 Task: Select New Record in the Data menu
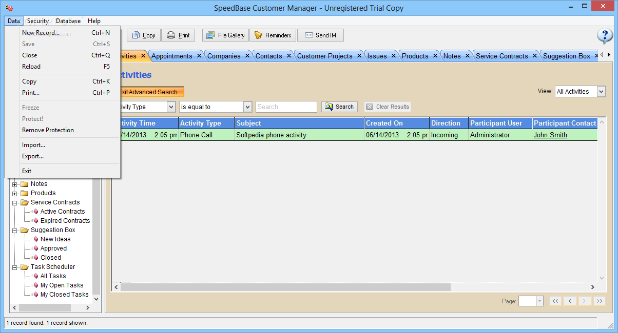(63, 33)
